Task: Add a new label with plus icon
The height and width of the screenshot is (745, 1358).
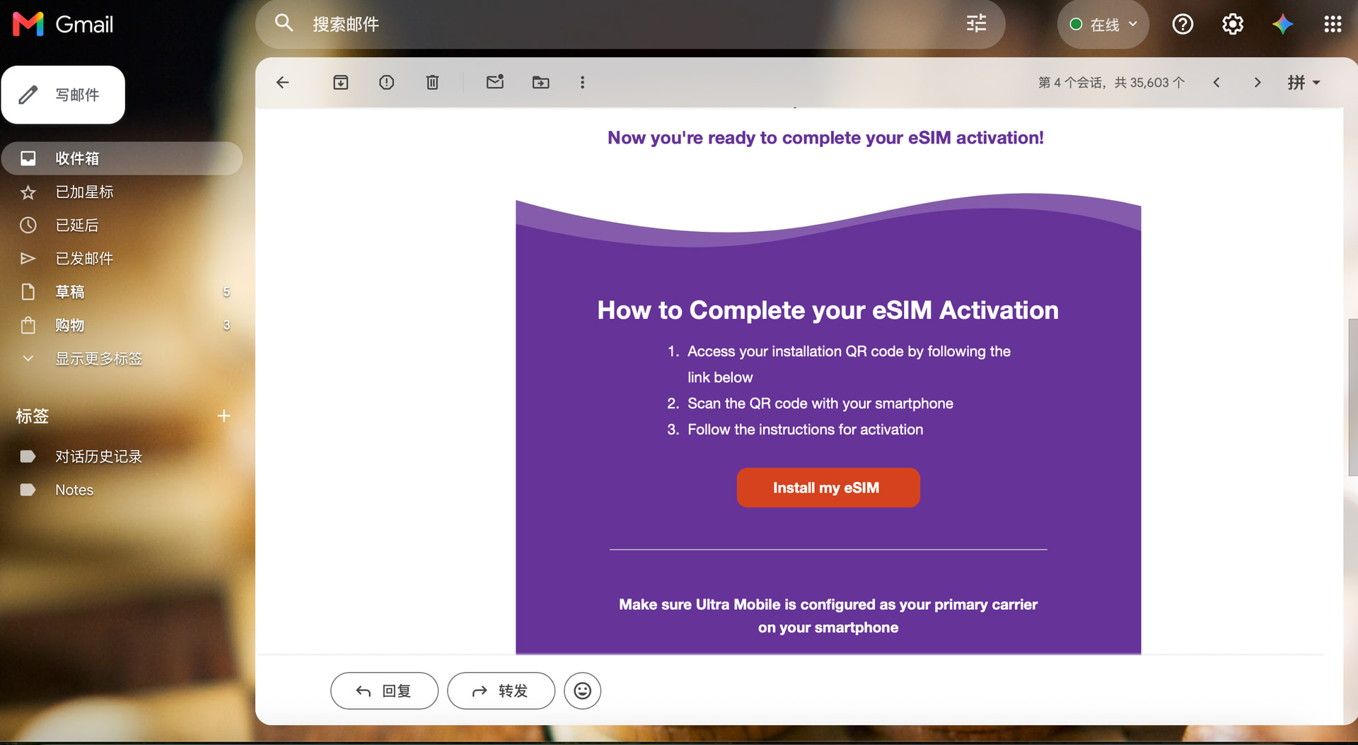Action: click(224, 416)
